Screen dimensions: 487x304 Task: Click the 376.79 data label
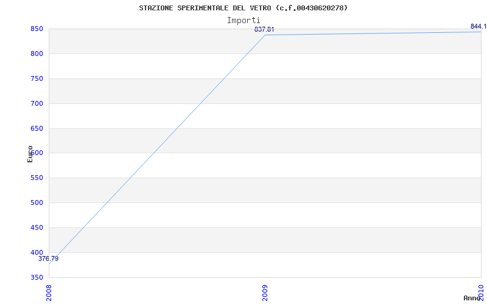[x=49, y=259]
